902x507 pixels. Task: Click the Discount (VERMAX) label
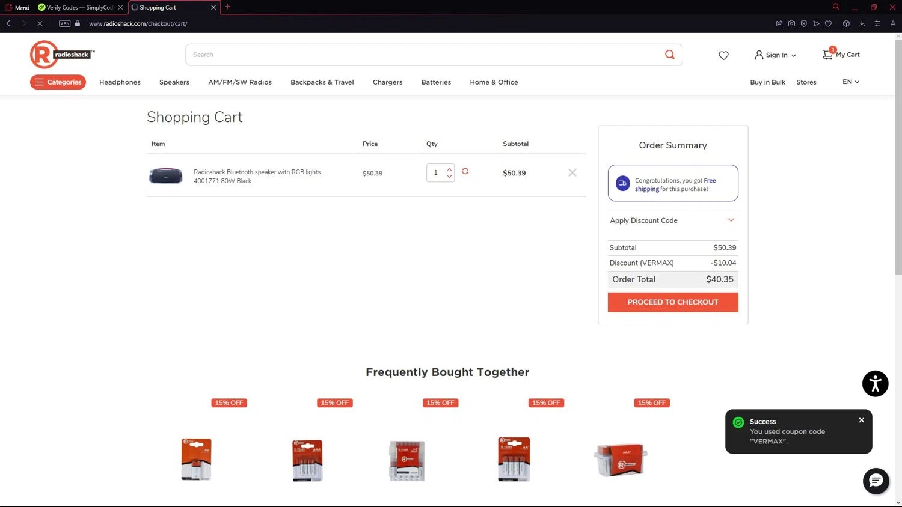click(641, 263)
